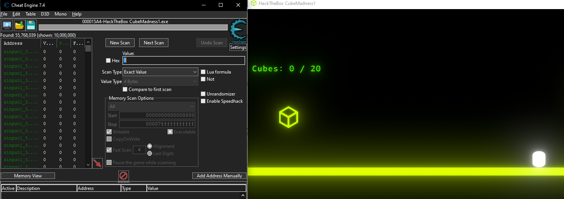Open a cheat table with folder icon
This screenshot has width=564, height=199.
19,25
